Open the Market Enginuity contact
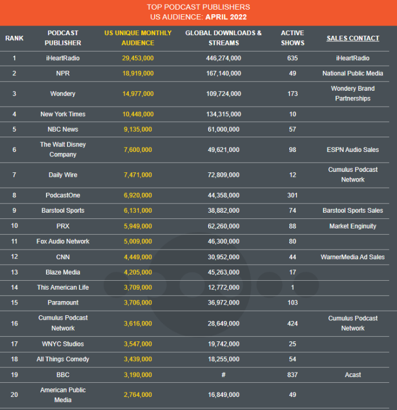Image resolution: width=397 pixels, height=410 pixels. (x=353, y=226)
